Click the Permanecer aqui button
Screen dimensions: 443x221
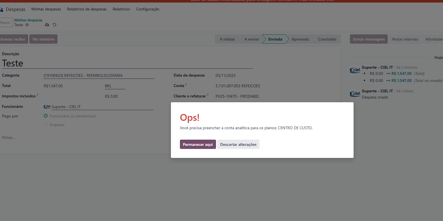(x=198, y=144)
